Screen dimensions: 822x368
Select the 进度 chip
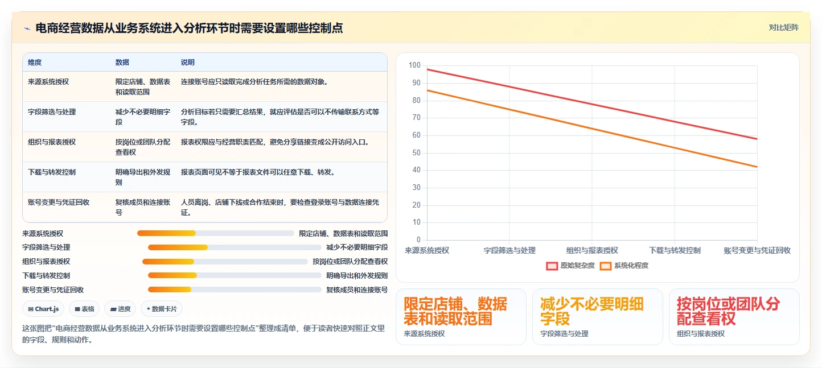click(120, 309)
